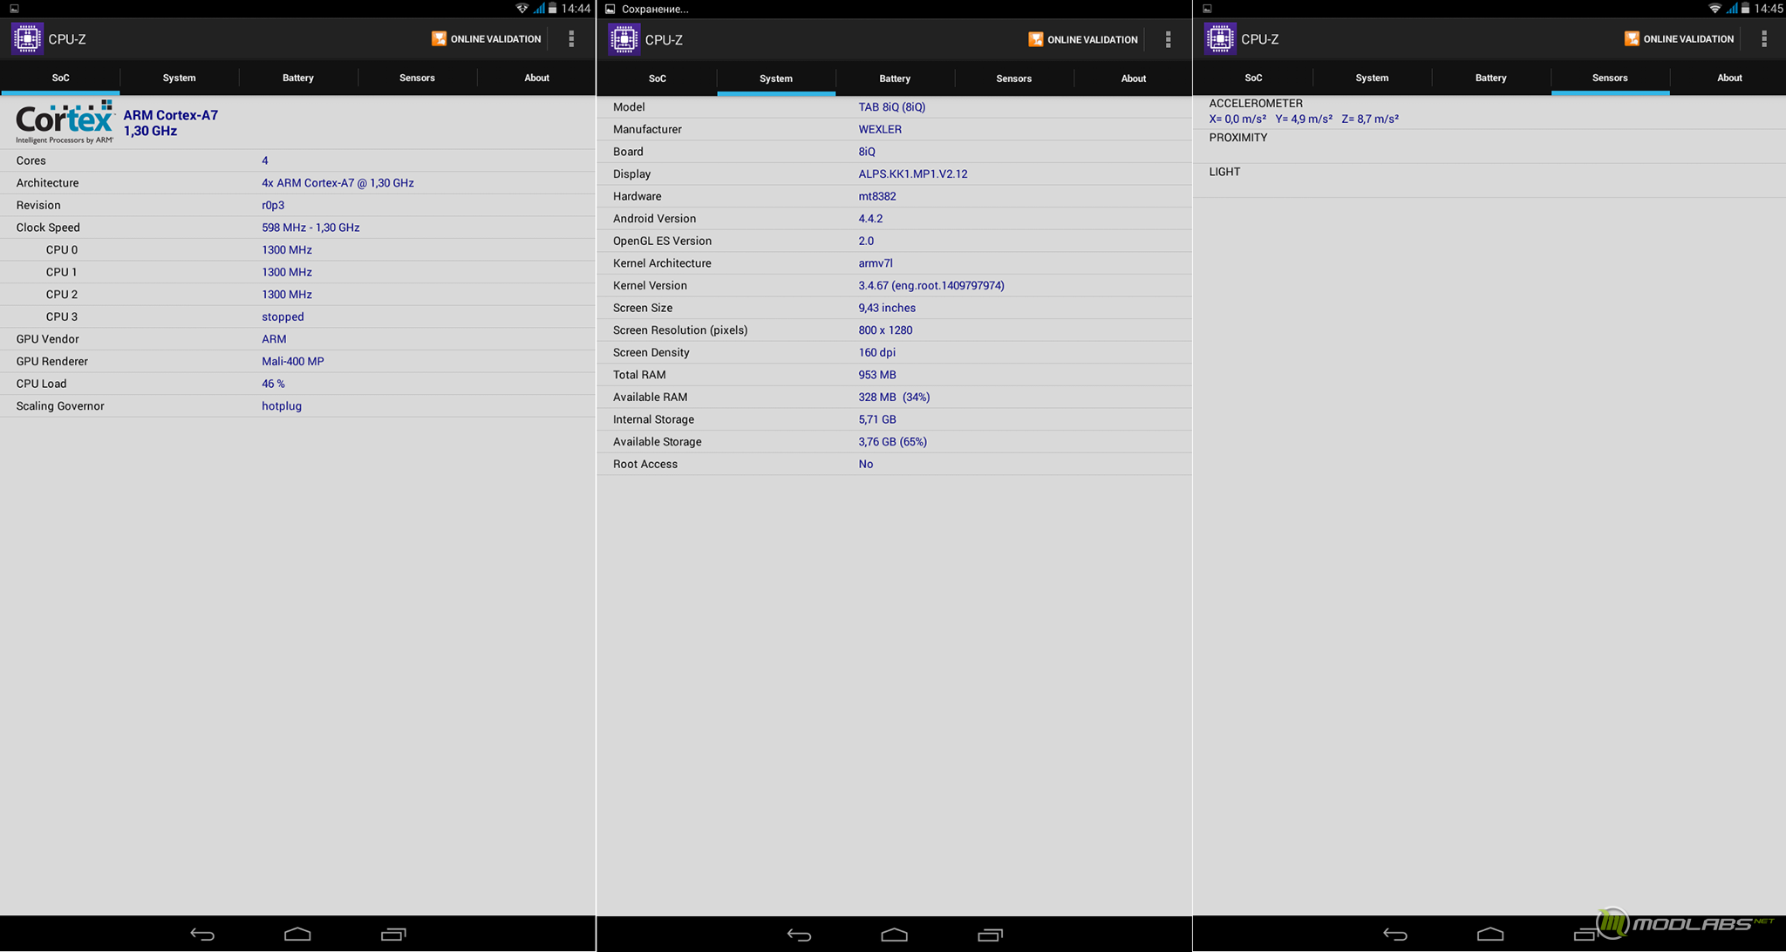Viewport: 1786px width, 952px height.
Task: Click Kernel Version row
Action: (894, 286)
